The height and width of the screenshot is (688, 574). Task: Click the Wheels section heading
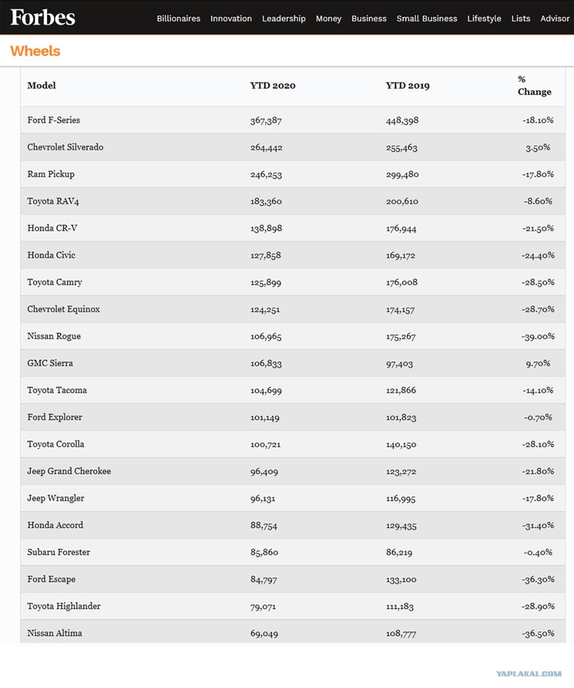pos(35,51)
